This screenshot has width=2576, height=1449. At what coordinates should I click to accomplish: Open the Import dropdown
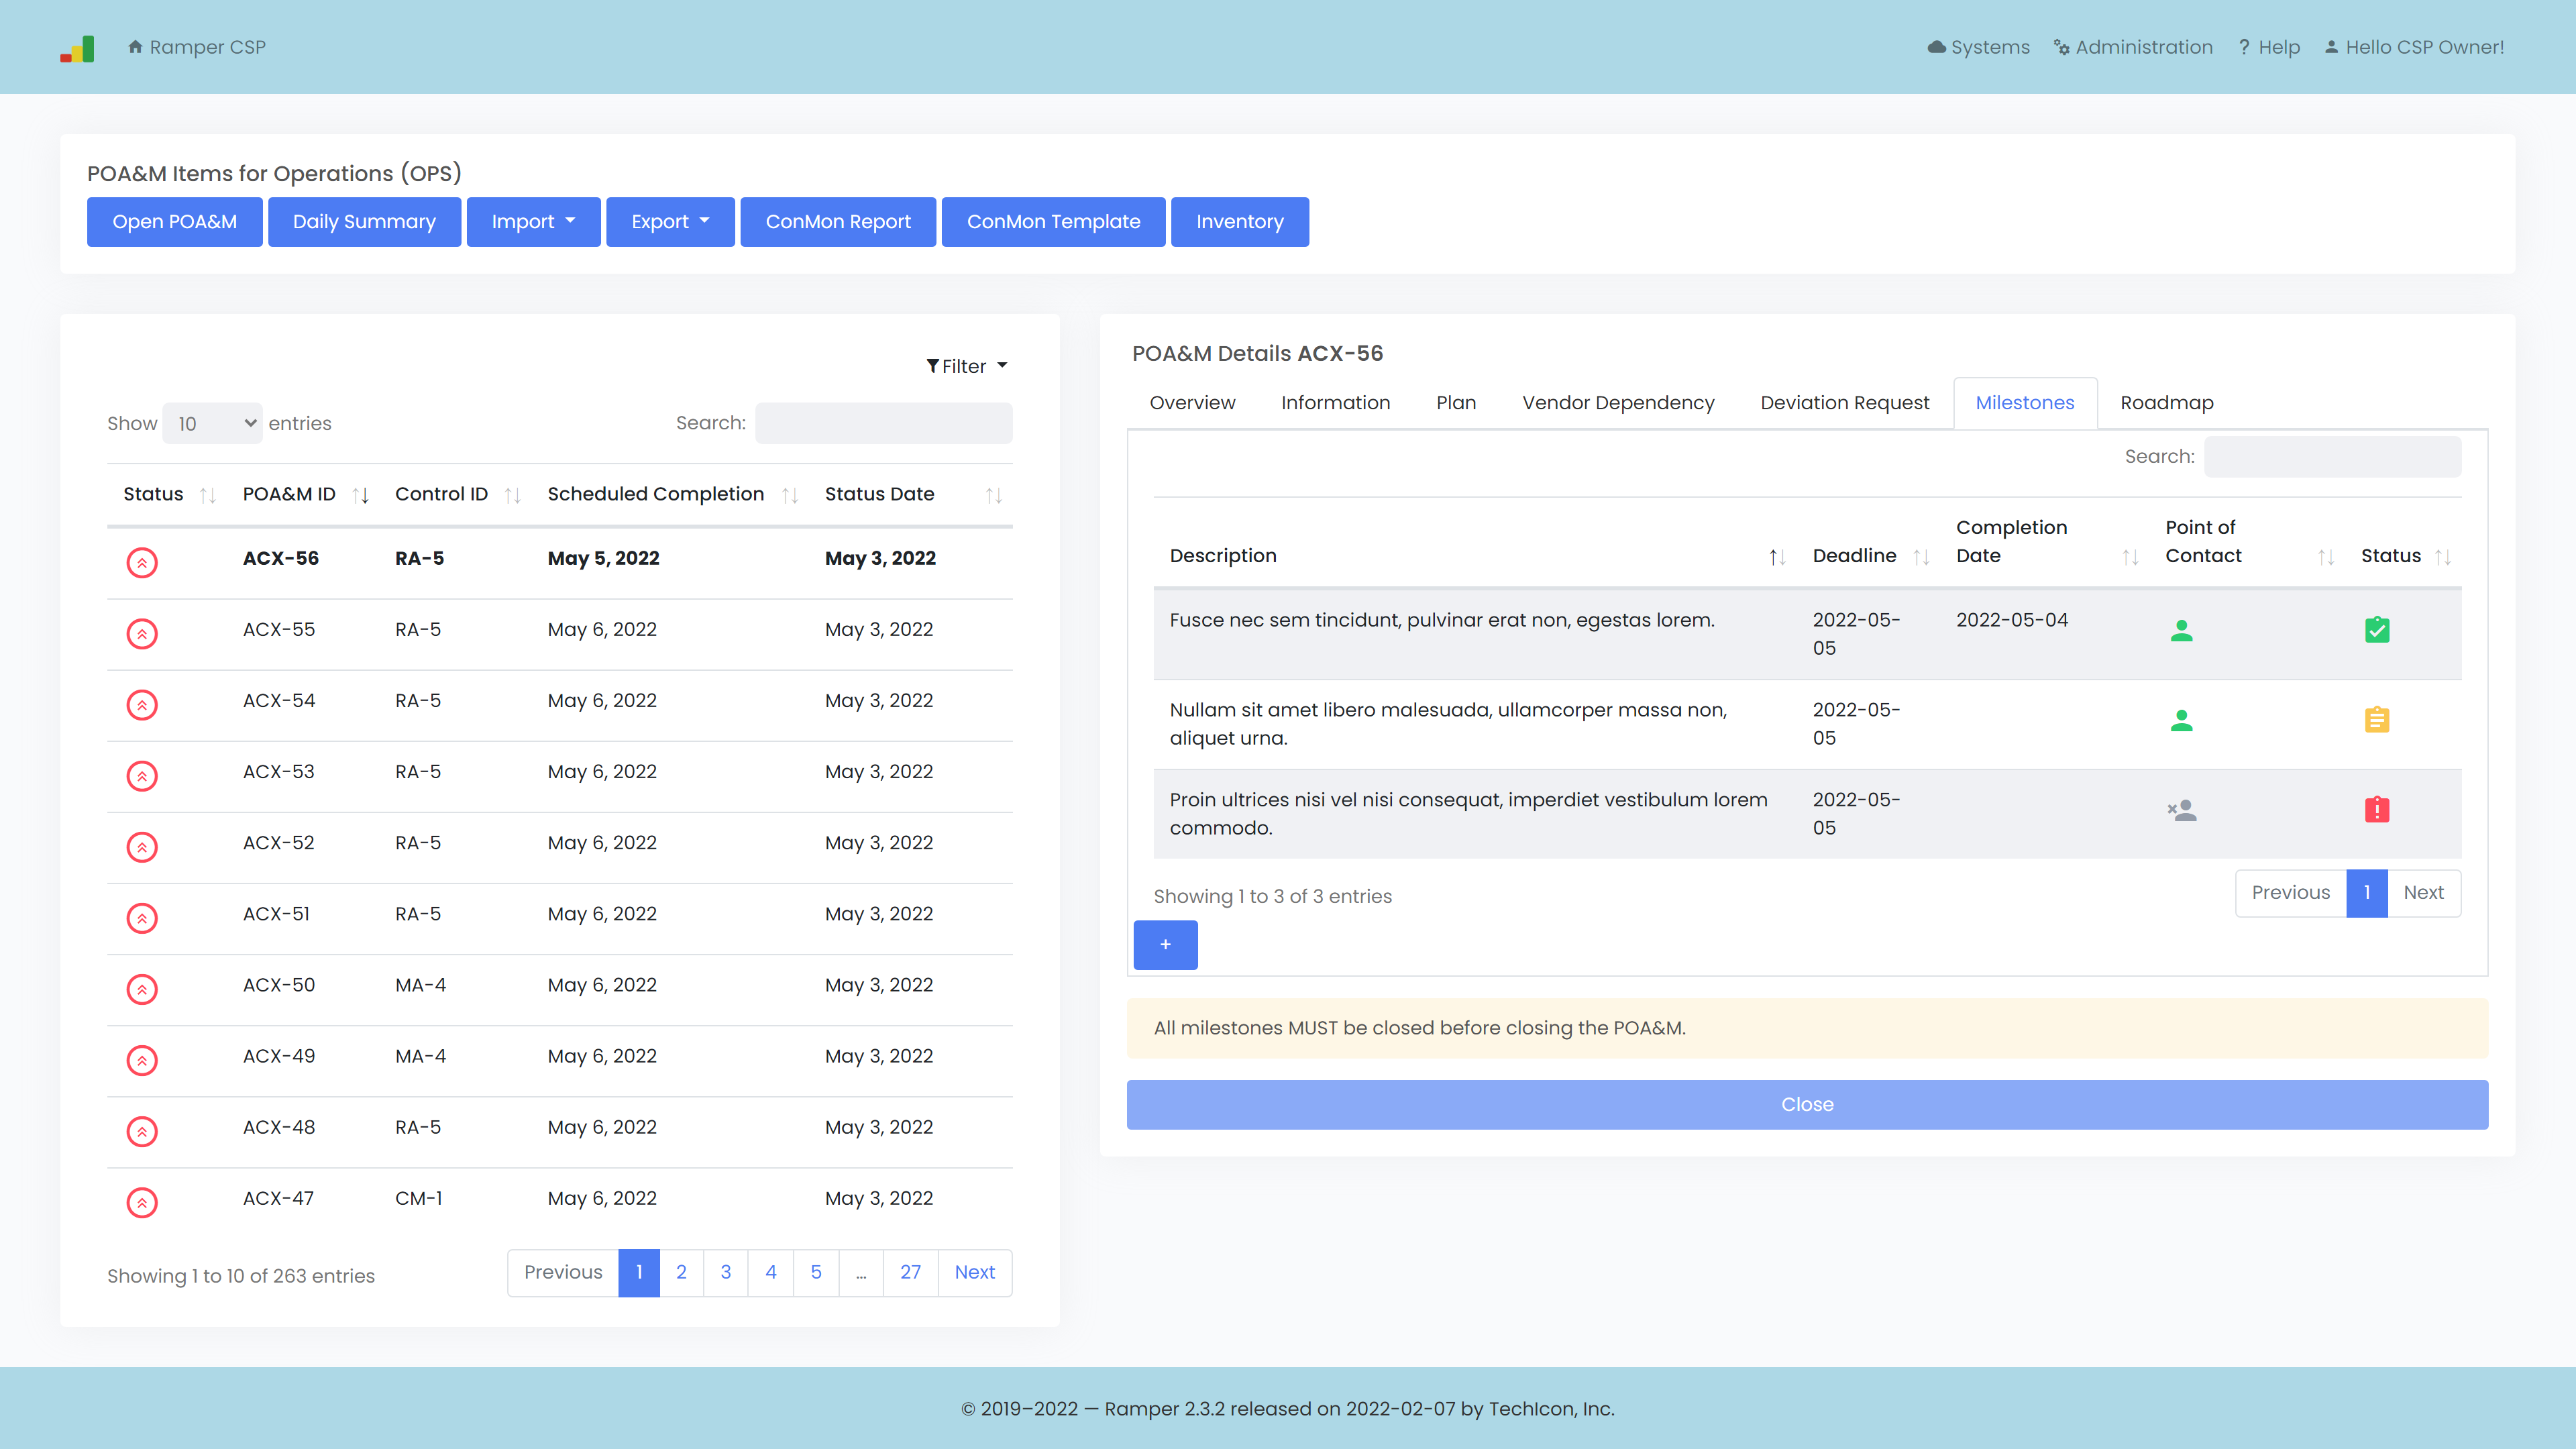pos(533,221)
